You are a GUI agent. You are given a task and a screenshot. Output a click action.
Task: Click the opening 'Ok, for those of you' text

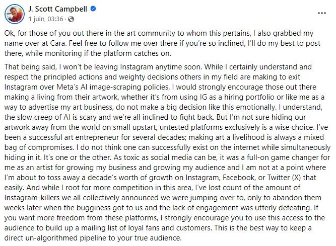tap(37, 33)
